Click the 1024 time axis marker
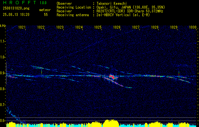The width and height of the screenshot is (199, 127). click(x=79, y=27)
